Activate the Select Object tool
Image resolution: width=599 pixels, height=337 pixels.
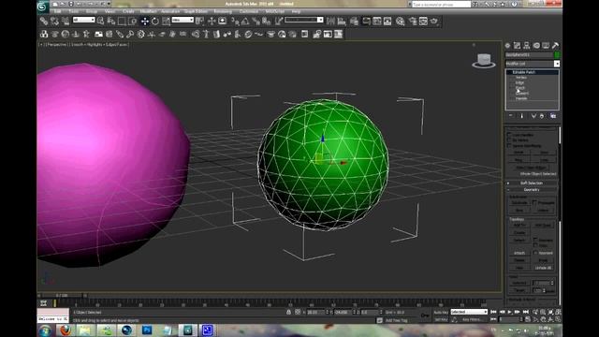[100, 21]
